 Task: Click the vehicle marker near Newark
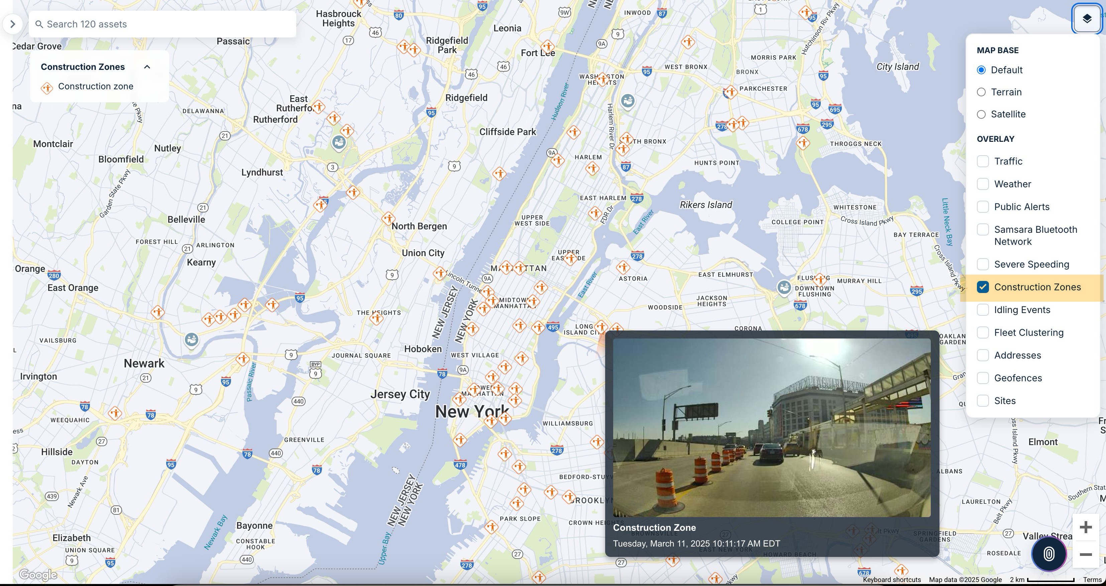192,340
